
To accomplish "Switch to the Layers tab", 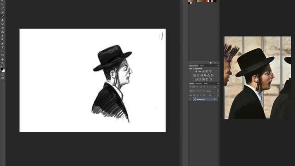I will (192, 83).
